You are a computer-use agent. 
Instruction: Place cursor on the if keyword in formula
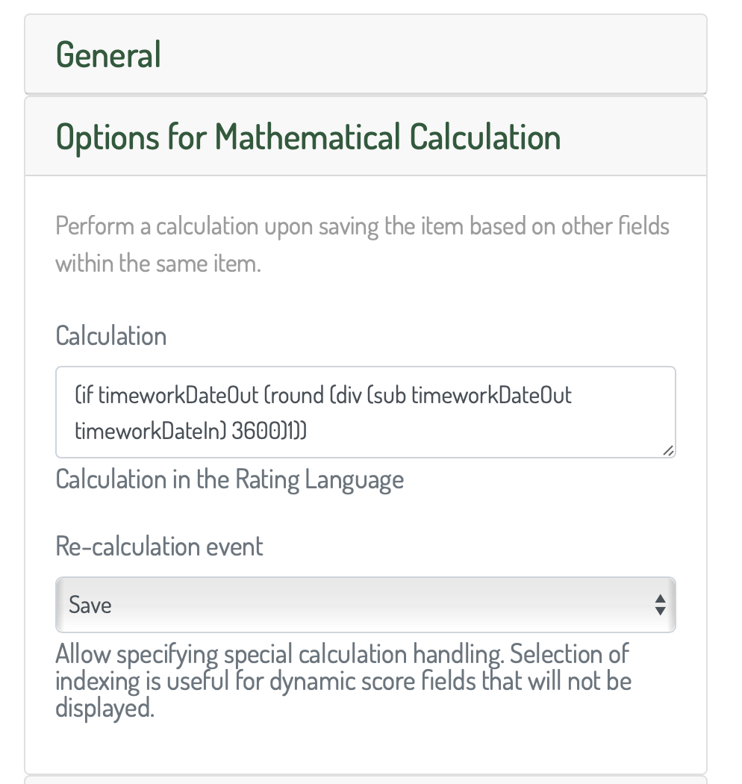click(x=87, y=396)
